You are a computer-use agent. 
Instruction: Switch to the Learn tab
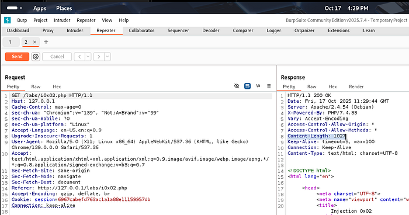(x=369, y=30)
